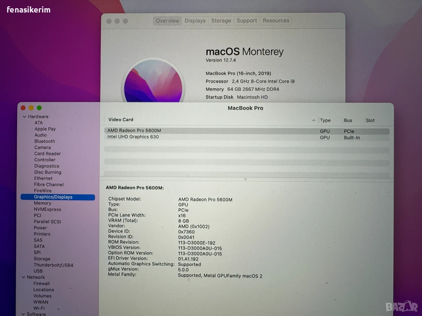Image resolution: width=422 pixels, height=316 pixels.
Task: Click the ROM Revision value 113-D3000E-192
Action: [196, 243]
